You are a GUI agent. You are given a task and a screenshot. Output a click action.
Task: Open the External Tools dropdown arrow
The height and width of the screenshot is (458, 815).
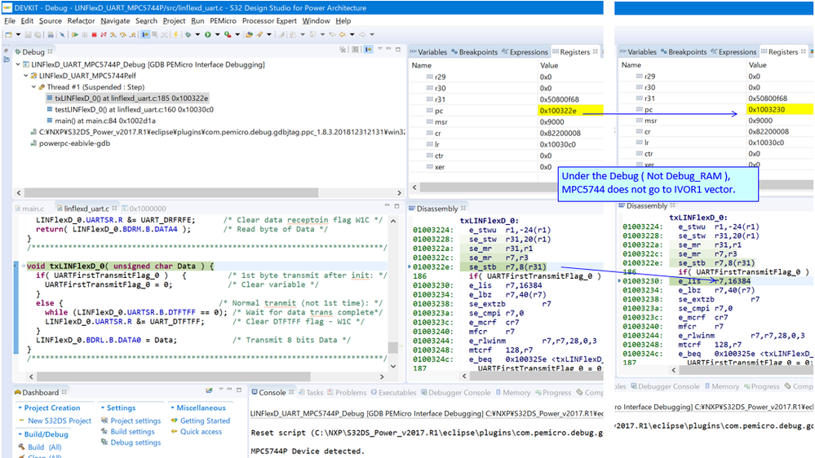[237, 35]
